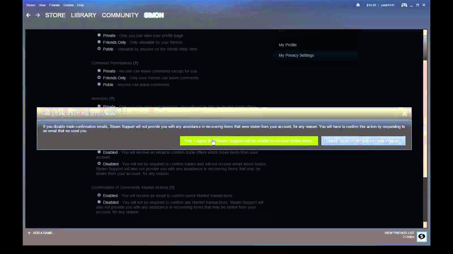Click the friends chat bubble icon
Viewport: 453px width, 254px height.
coord(422,237)
